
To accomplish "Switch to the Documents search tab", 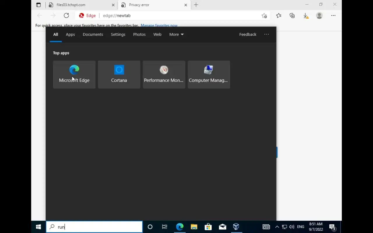I will click(x=93, y=34).
